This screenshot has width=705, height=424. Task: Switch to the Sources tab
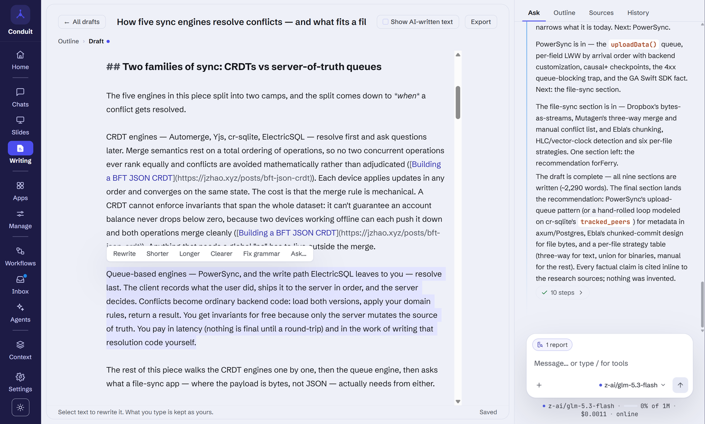point(601,13)
